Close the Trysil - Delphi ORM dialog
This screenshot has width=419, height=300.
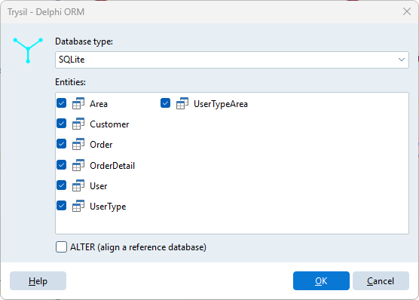pyautogui.click(x=407, y=11)
